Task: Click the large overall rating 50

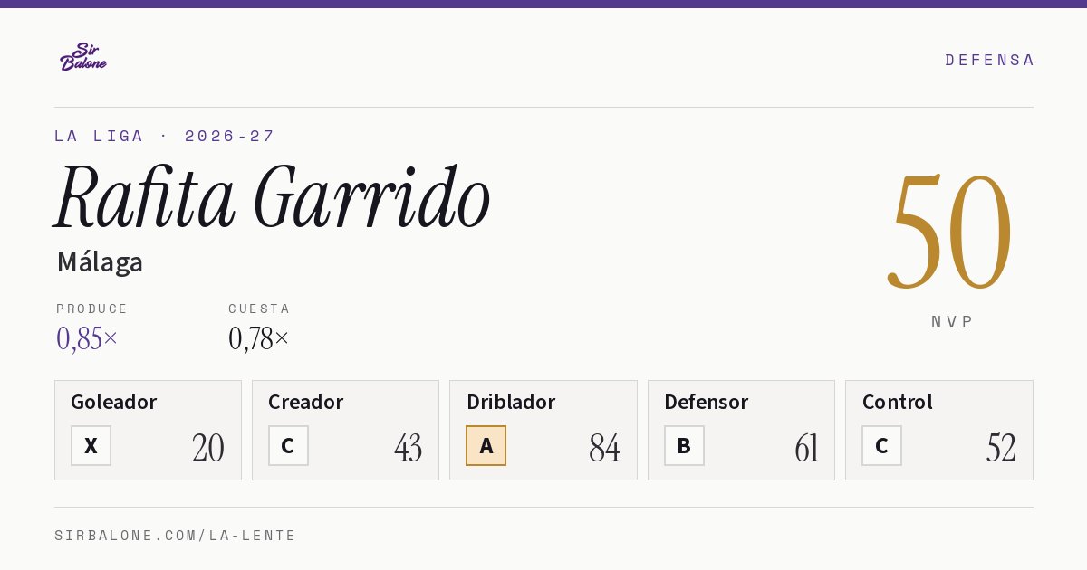Action: point(949,231)
